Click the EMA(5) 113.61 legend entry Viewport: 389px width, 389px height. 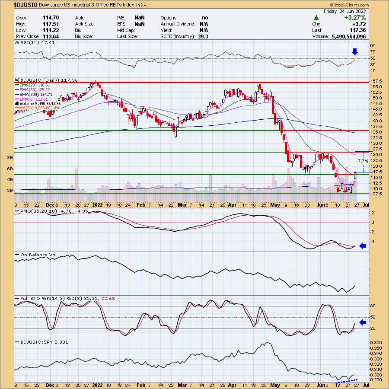tap(34, 99)
